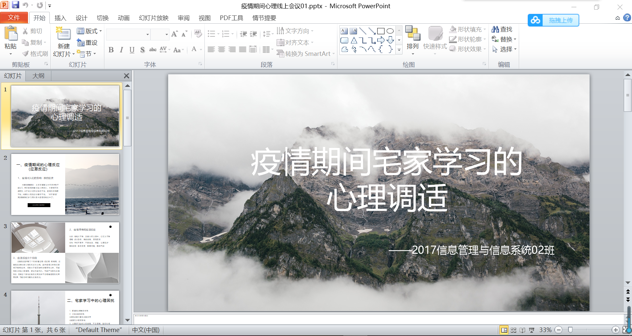632x336 pixels.
Task: Click the Decrease Indent icon
Action: tap(244, 34)
